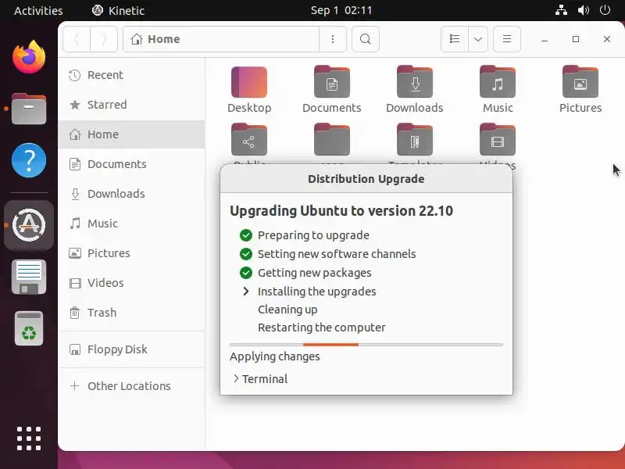This screenshot has height=469, width=625.
Task: Open the Files app in the dock
Action: pyautogui.click(x=29, y=109)
